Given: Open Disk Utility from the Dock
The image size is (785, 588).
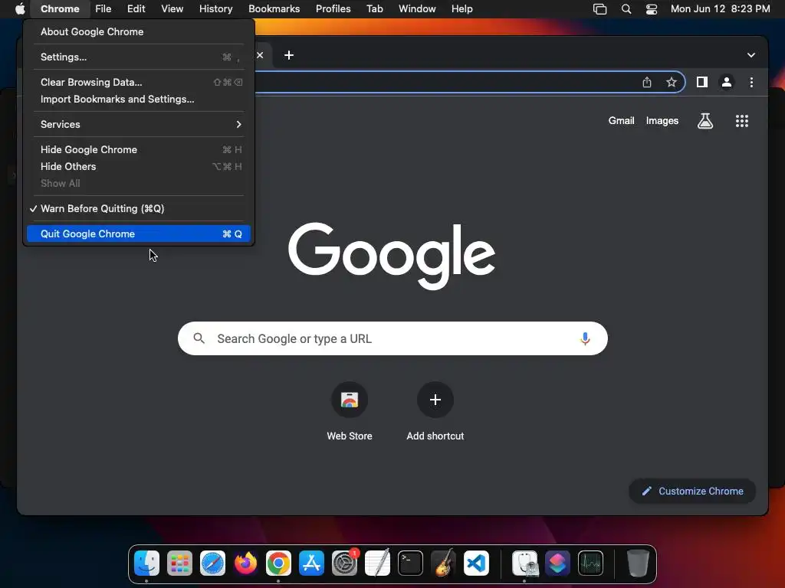Looking at the screenshot, I should coord(524,563).
